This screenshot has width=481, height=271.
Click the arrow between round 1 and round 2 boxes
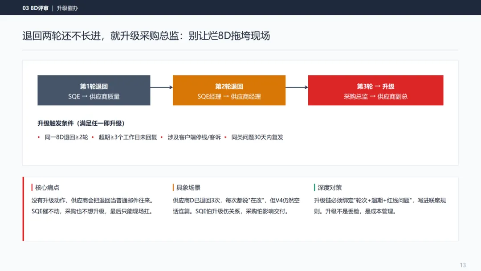(x=162, y=87)
